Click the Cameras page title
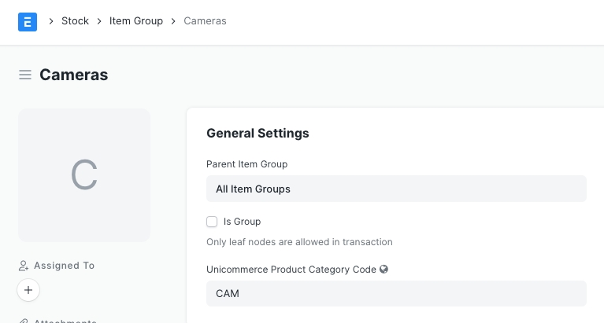 pyautogui.click(x=74, y=75)
